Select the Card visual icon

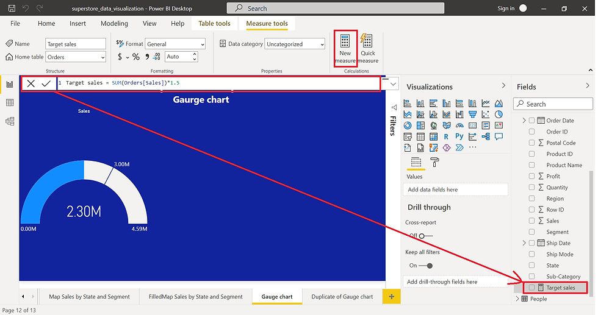472,126
